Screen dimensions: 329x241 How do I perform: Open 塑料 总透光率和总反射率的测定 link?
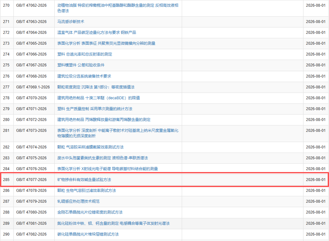[85, 54]
